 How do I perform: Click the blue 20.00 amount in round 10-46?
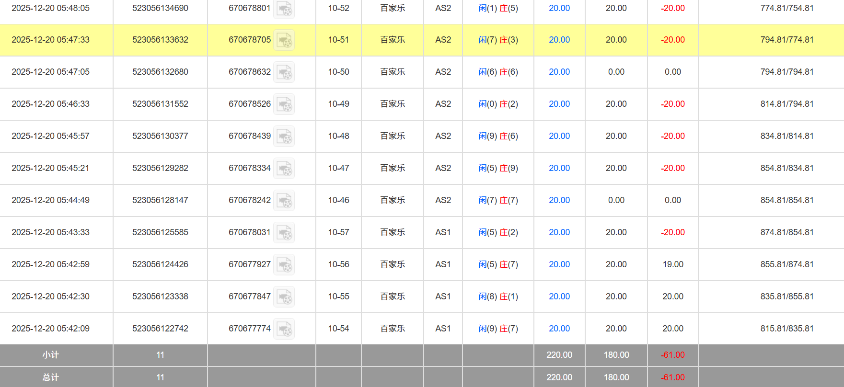coord(559,200)
